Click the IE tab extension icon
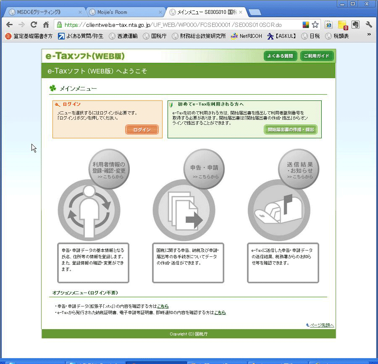Screen dimensions: 378x364 coord(328,25)
